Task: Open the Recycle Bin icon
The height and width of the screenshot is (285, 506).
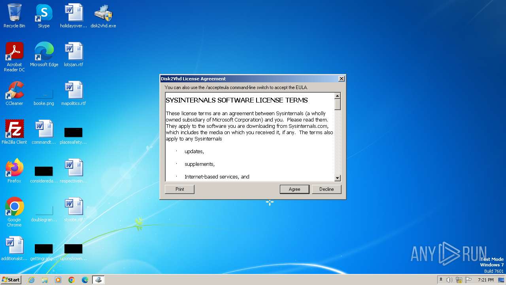Action: pyautogui.click(x=14, y=16)
